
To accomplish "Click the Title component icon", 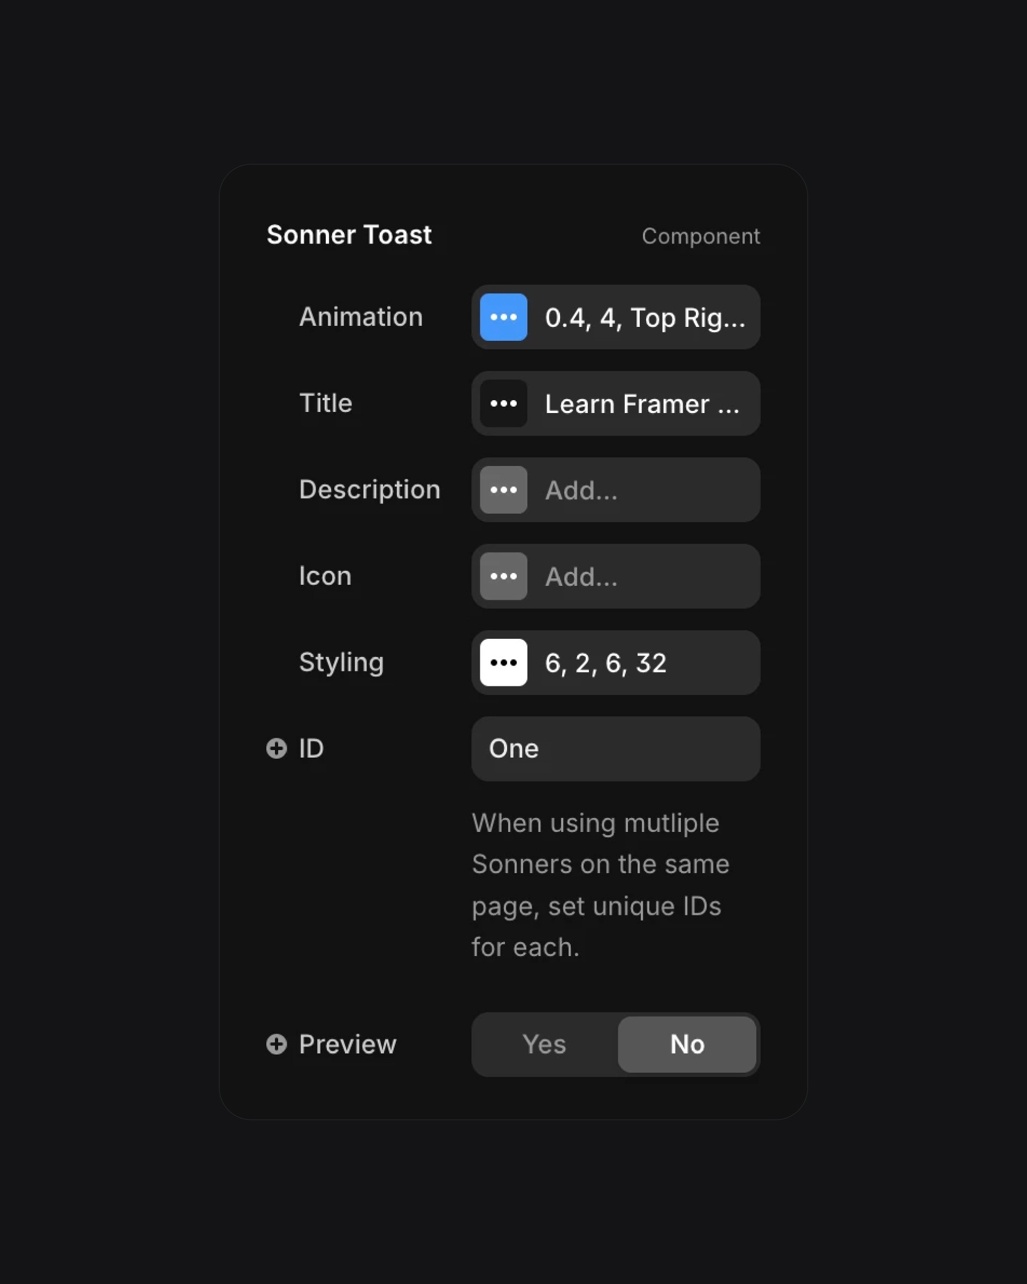I will pyautogui.click(x=503, y=402).
